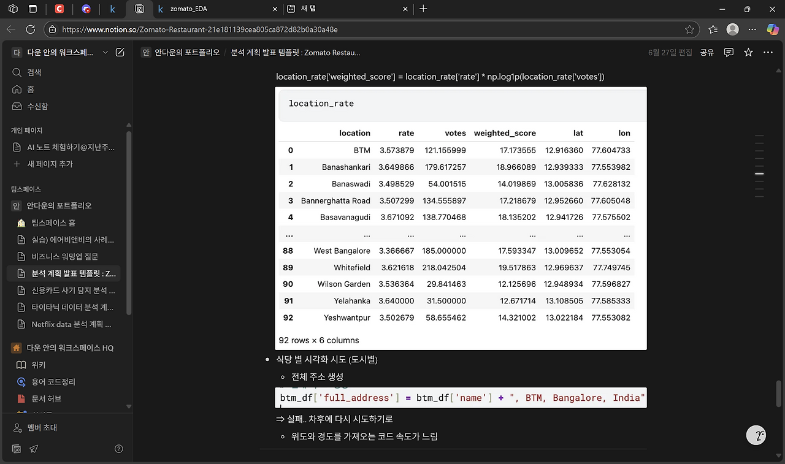This screenshot has width=785, height=464.
Task: Open page comments with the speech bubble icon
Action: (728, 53)
